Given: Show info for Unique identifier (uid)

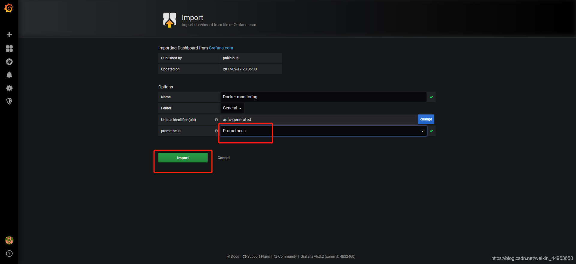Looking at the screenshot, I should coord(216,120).
